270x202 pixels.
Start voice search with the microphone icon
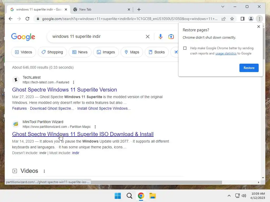click(161, 37)
